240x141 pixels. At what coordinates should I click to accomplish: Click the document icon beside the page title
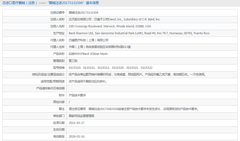point(4,3)
